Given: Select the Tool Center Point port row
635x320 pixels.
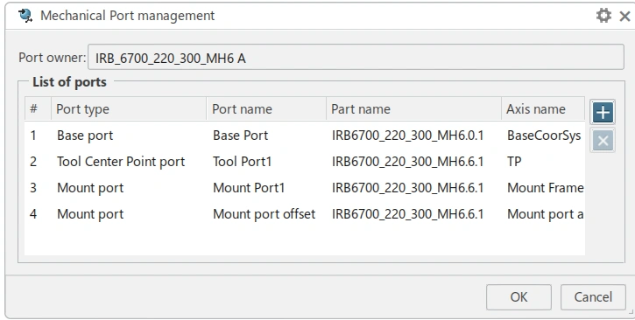Looking at the screenshot, I should [x=305, y=162].
